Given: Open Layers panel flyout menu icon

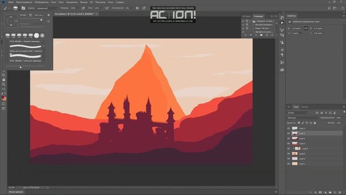Looking at the screenshot, I should [x=344, y=107].
